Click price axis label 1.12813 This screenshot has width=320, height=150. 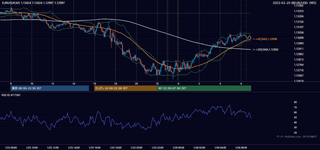click(299, 59)
